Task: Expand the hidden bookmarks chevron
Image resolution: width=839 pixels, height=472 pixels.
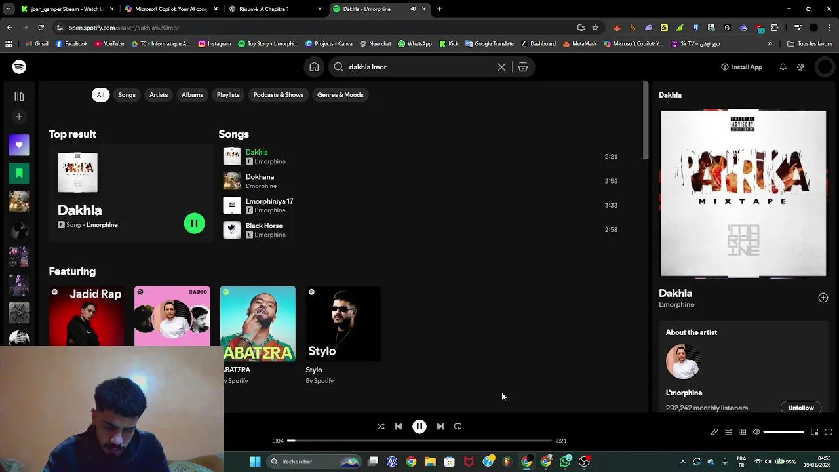Action: click(770, 44)
